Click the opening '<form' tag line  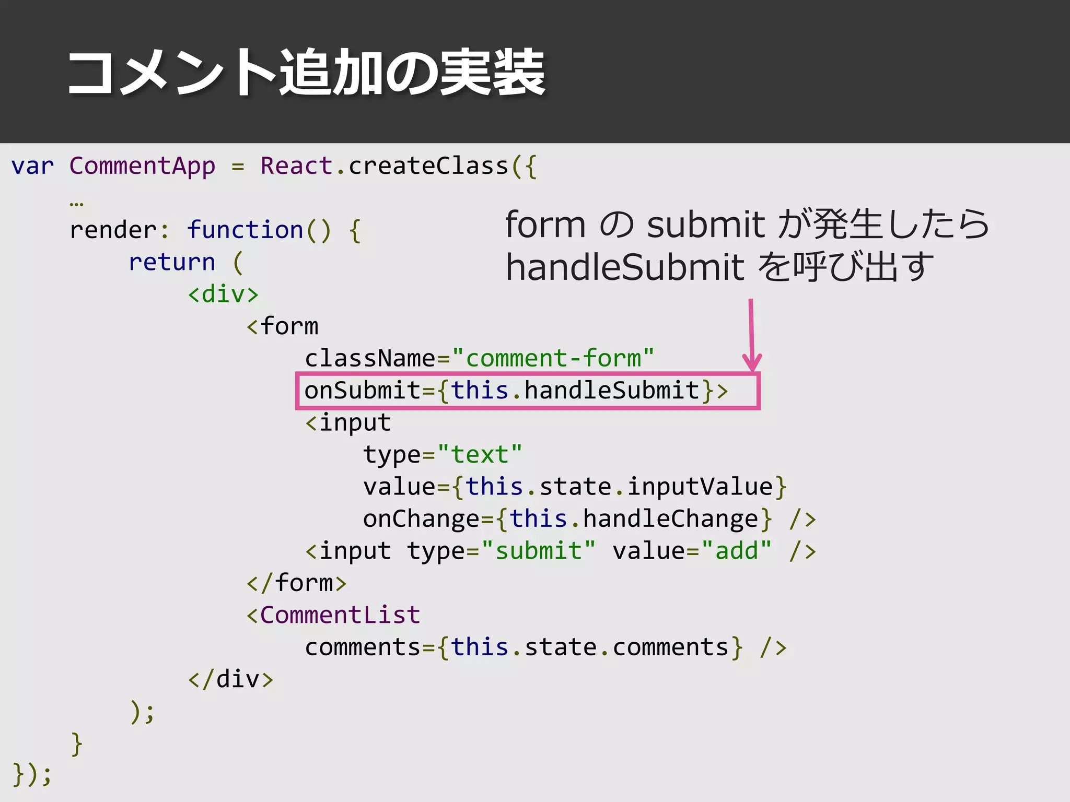point(282,326)
